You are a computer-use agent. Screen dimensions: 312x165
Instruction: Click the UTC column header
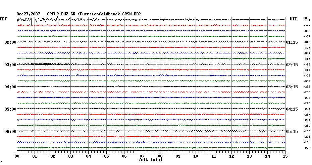pos(294,19)
